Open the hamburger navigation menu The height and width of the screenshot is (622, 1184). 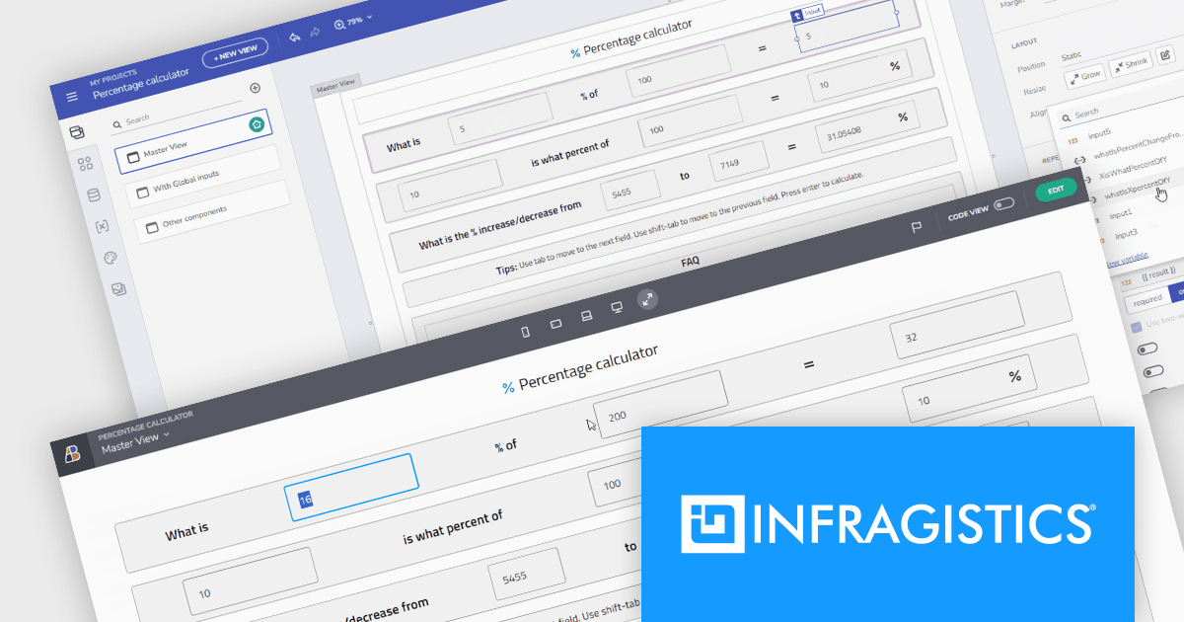point(71,97)
